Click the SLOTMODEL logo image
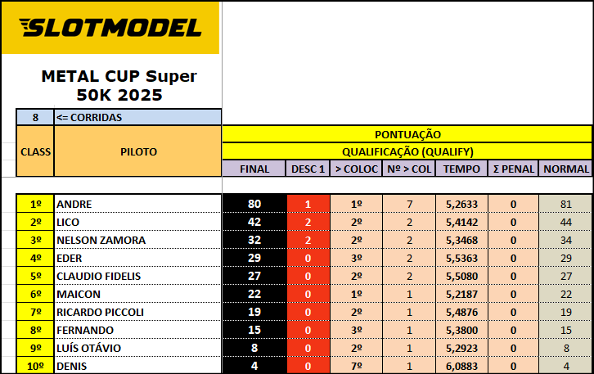Image resolution: width=594 pixels, height=374 pixels. (110, 28)
